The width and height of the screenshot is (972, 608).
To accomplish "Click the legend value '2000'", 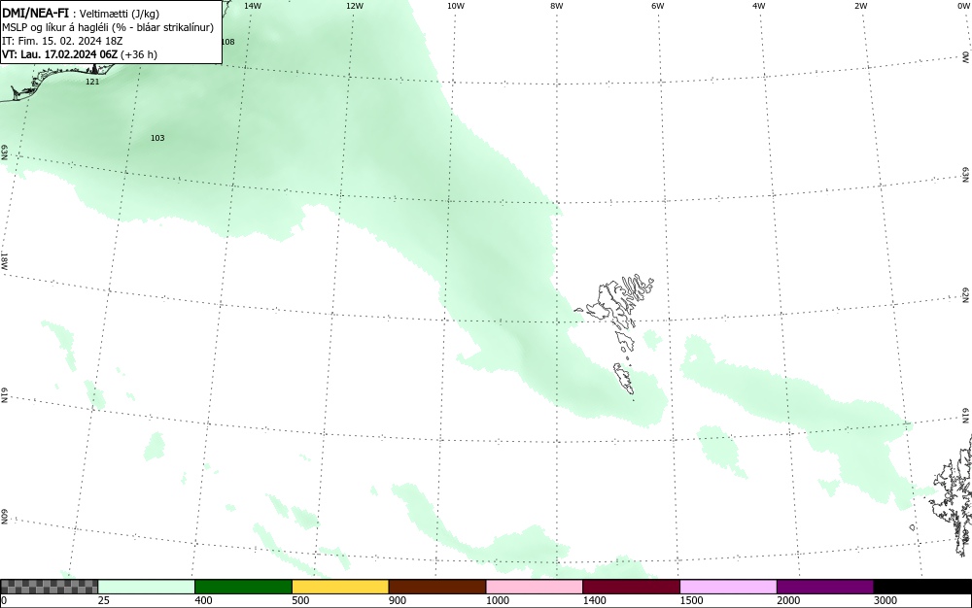I will (x=788, y=600).
